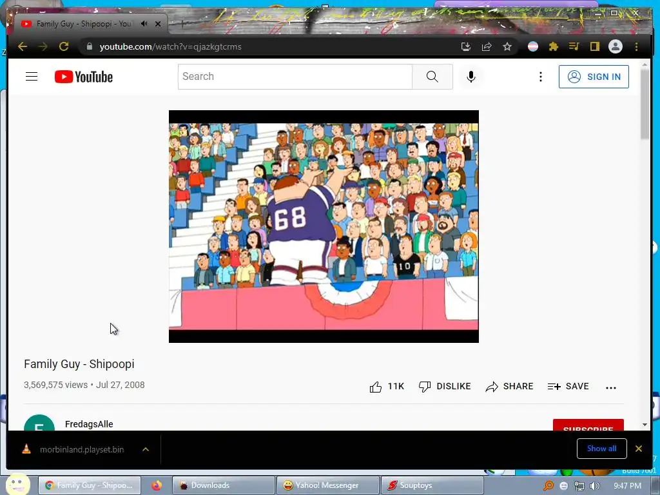
Task: Close the downloads bar
Action: click(x=639, y=449)
